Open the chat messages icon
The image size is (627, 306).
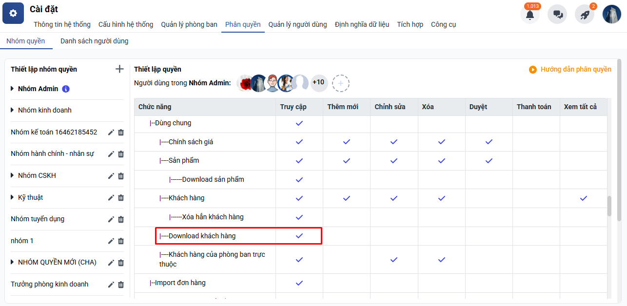pos(557,15)
